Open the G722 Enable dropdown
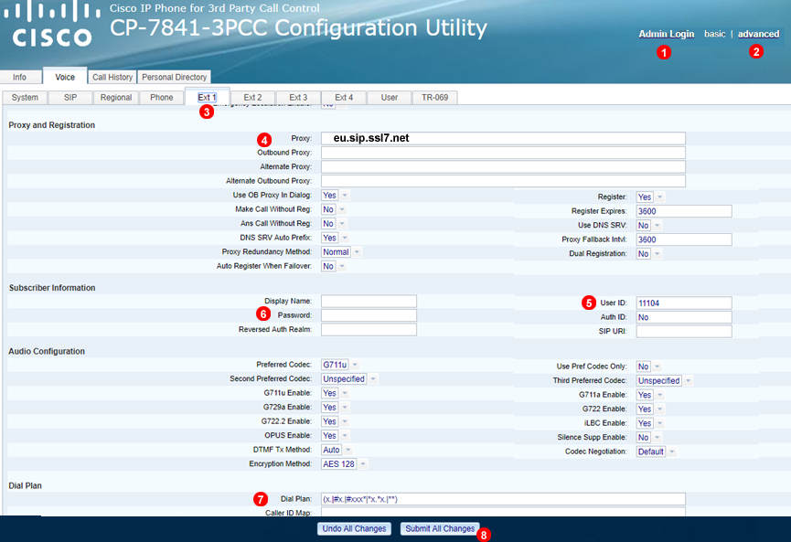 [x=650, y=409]
